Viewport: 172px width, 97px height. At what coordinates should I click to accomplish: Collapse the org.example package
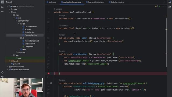coord(16,21)
